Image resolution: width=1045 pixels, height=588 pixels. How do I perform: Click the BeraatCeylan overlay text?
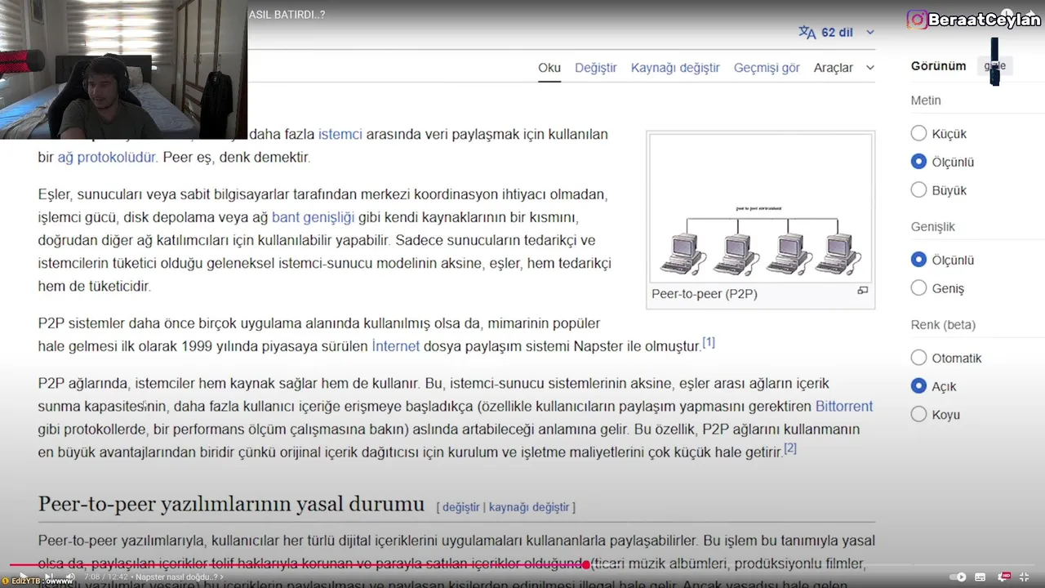click(984, 20)
